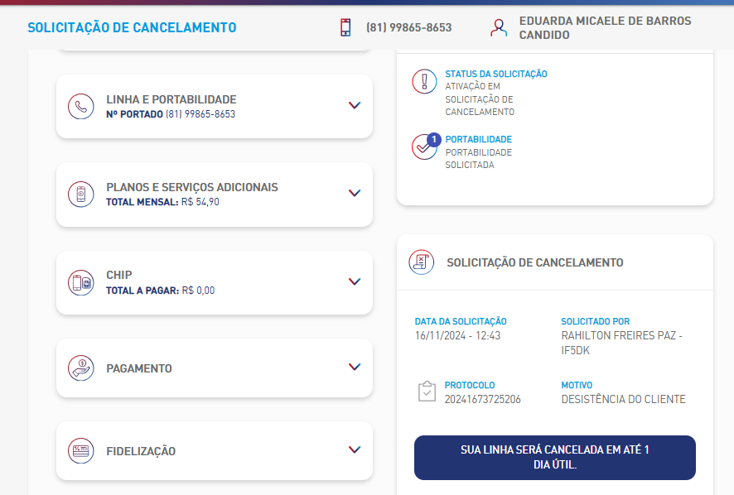This screenshot has height=495, width=734.
Task: Click the user profile icon in the header
Action: [499, 27]
